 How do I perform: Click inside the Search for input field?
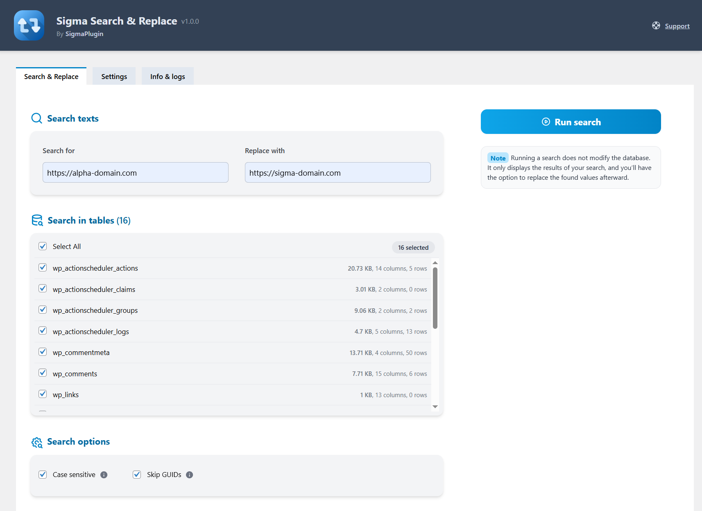point(135,172)
